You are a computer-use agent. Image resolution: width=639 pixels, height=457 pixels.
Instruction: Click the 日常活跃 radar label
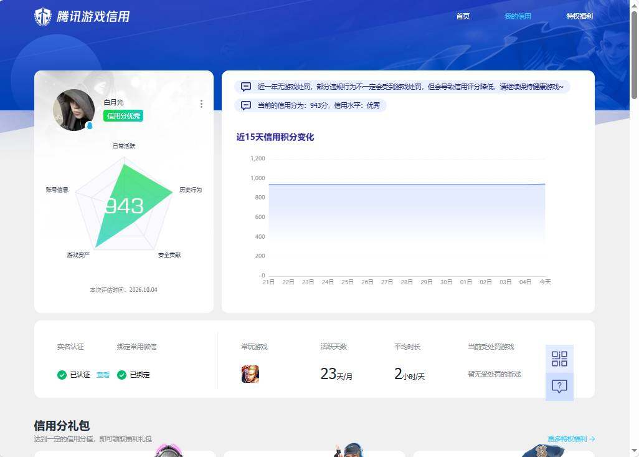(x=124, y=146)
